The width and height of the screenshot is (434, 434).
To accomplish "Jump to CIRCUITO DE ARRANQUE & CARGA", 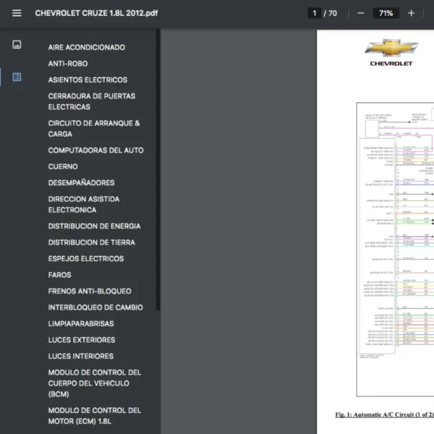I will click(94, 129).
